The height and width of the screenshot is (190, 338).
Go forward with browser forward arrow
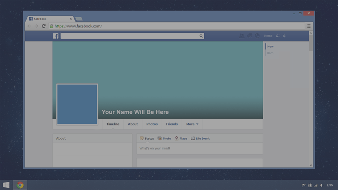pos(36,26)
